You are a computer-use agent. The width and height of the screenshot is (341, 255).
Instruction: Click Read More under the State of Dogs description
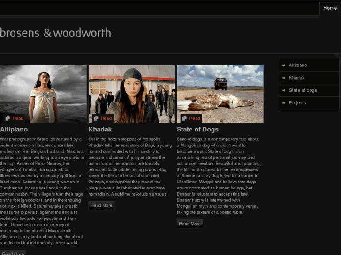click(x=189, y=224)
